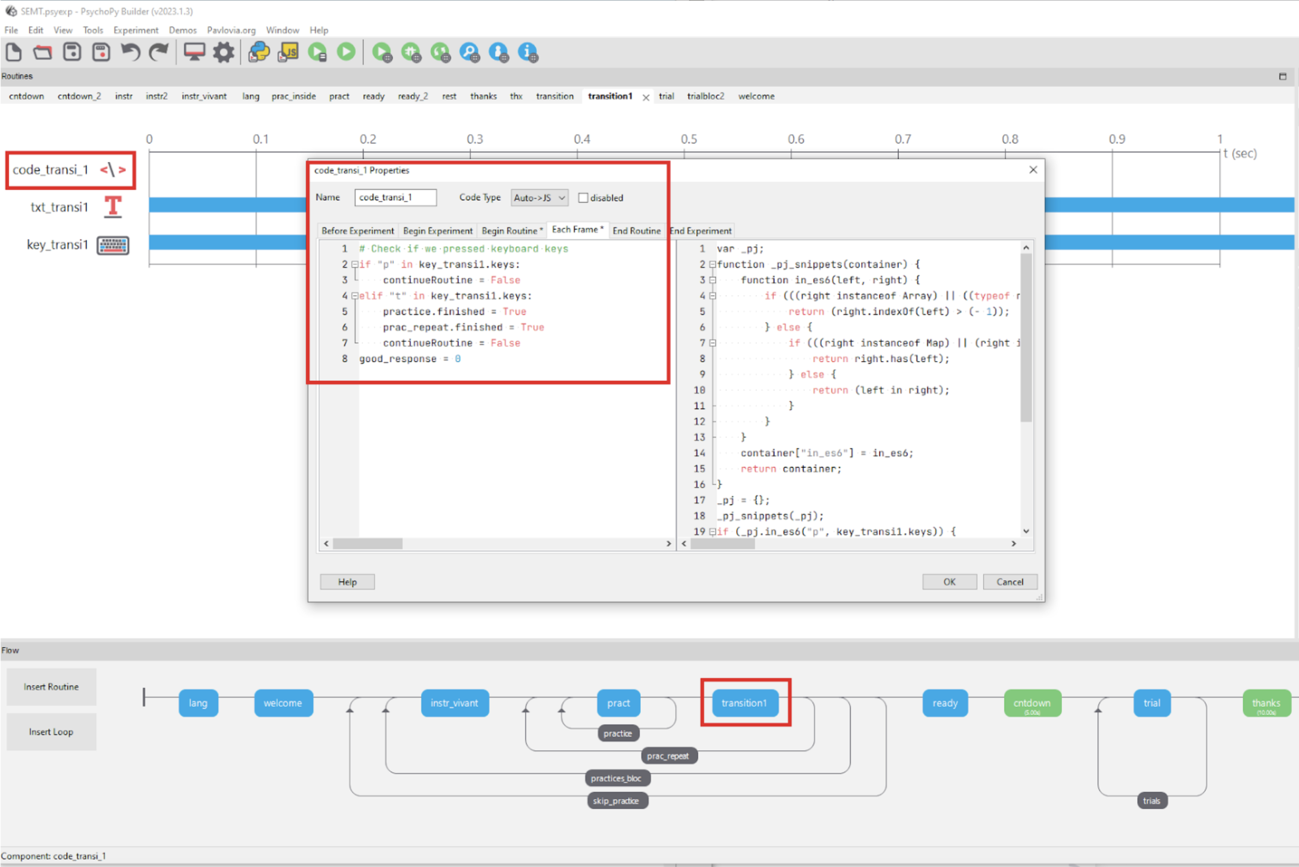Click Insert Routine in Flow
The width and height of the screenshot is (1299, 867).
click(x=51, y=687)
